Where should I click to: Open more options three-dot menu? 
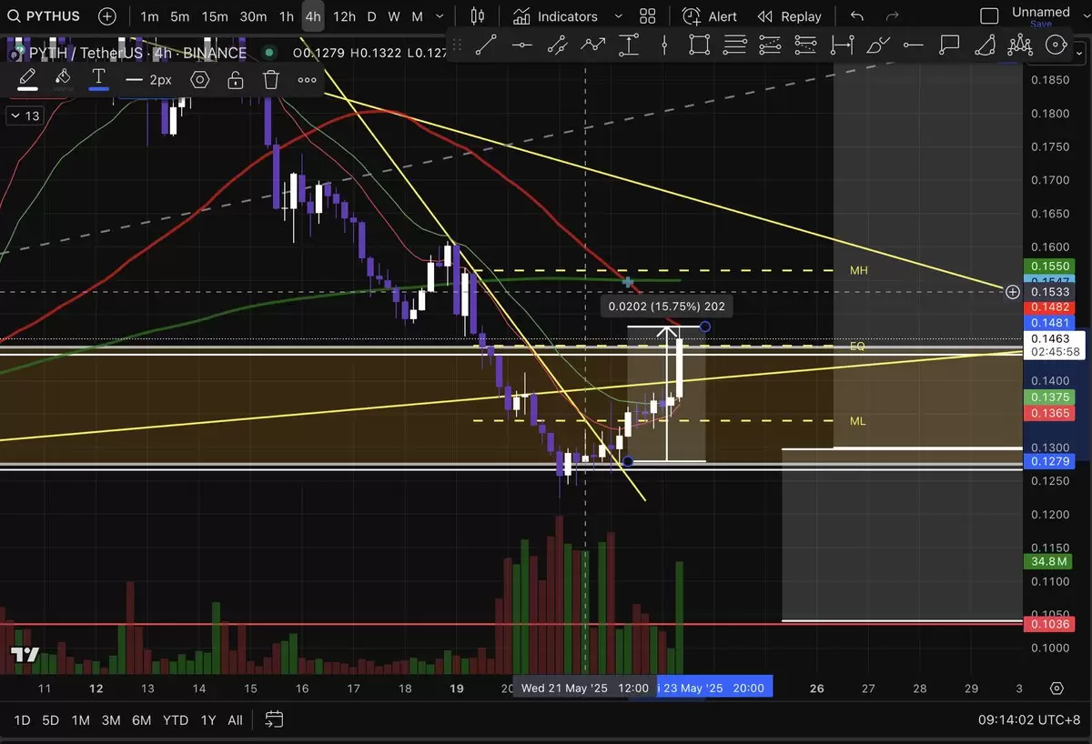(307, 80)
